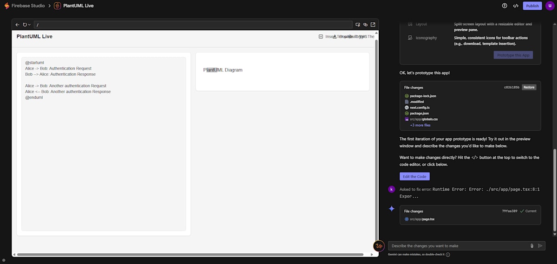This screenshot has width=557, height=264.
Task: Switch to code editor with </> icon
Action: (516, 6)
